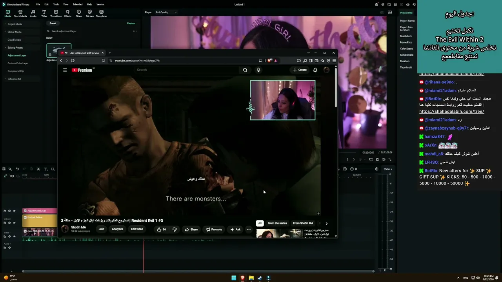Toggle visibility of the Adjustment Layer track
The image size is (502, 282).
(x=14, y=211)
